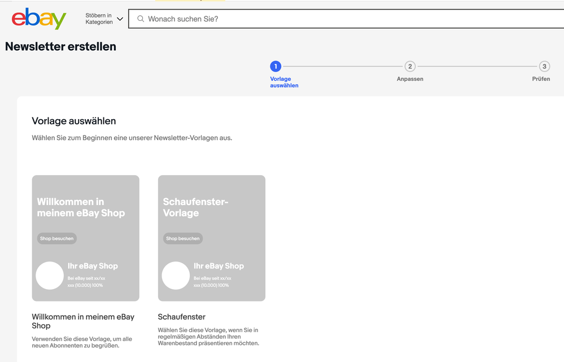564x362 pixels.
Task: Switch to the "Prüfen" step label
Action: pyautogui.click(x=540, y=79)
